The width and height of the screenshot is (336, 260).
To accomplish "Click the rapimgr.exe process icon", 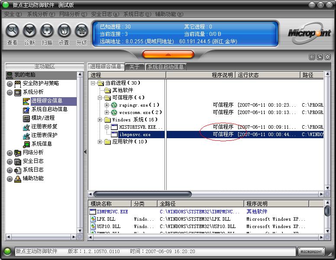I will [x=114, y=105].
